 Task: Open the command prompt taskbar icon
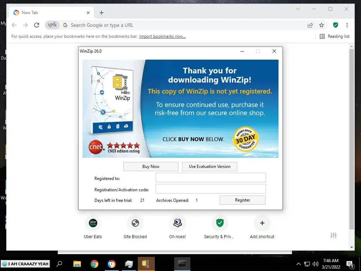coord(182,264)
